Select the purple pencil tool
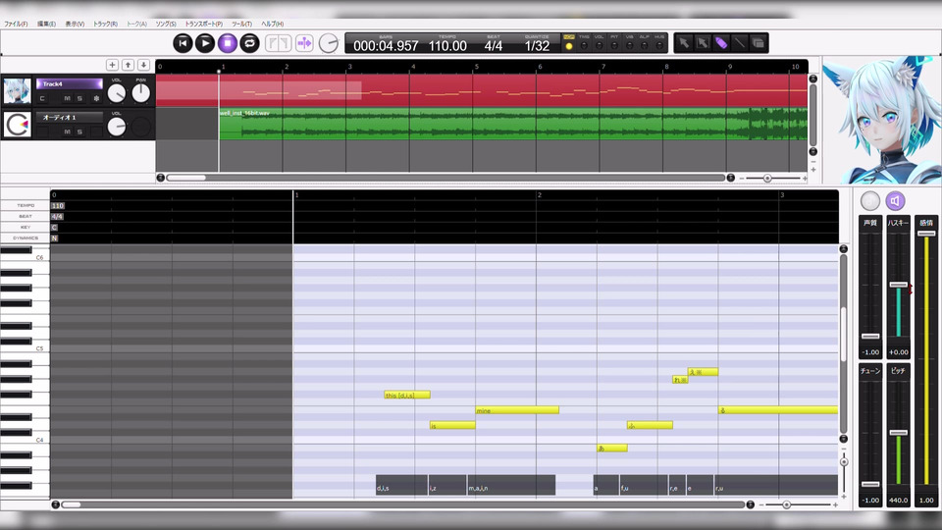The image size is (942, 530). point(721,42)
